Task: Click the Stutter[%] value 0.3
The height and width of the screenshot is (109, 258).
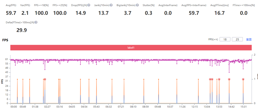Action: click(148, 13)
